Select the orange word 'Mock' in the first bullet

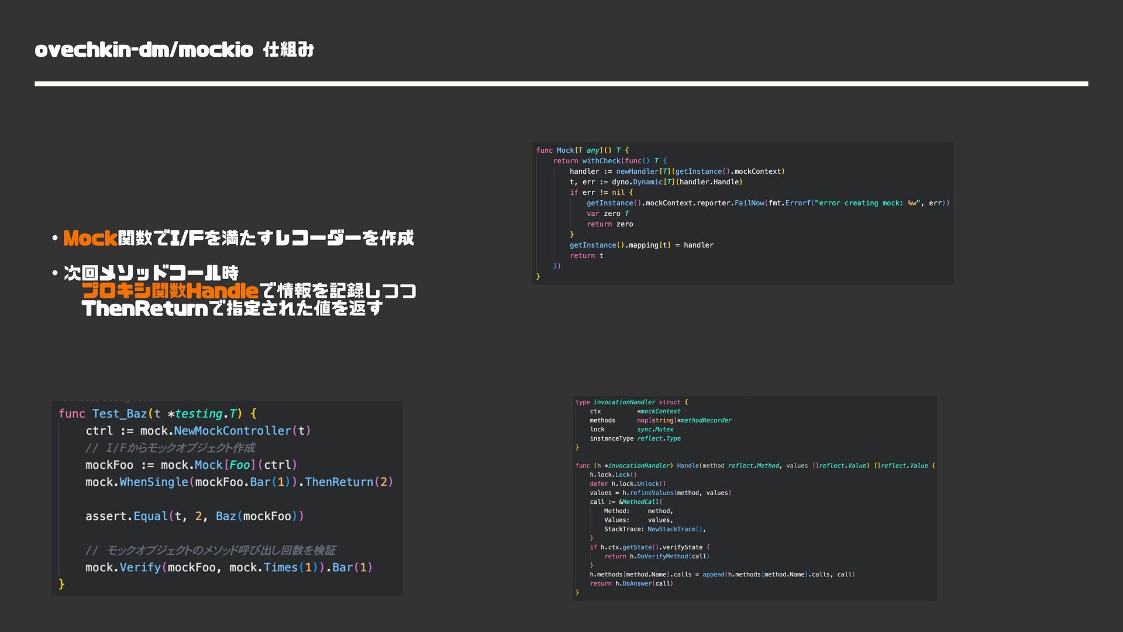[90, 238]
